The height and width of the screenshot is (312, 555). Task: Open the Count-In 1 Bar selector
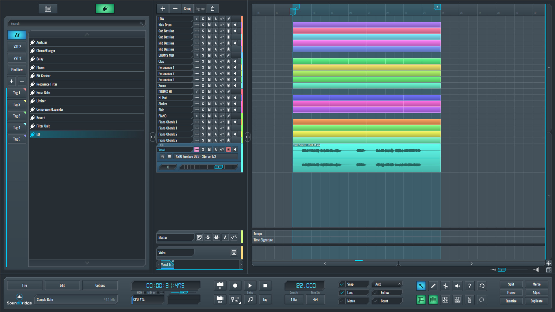point(294,300)
